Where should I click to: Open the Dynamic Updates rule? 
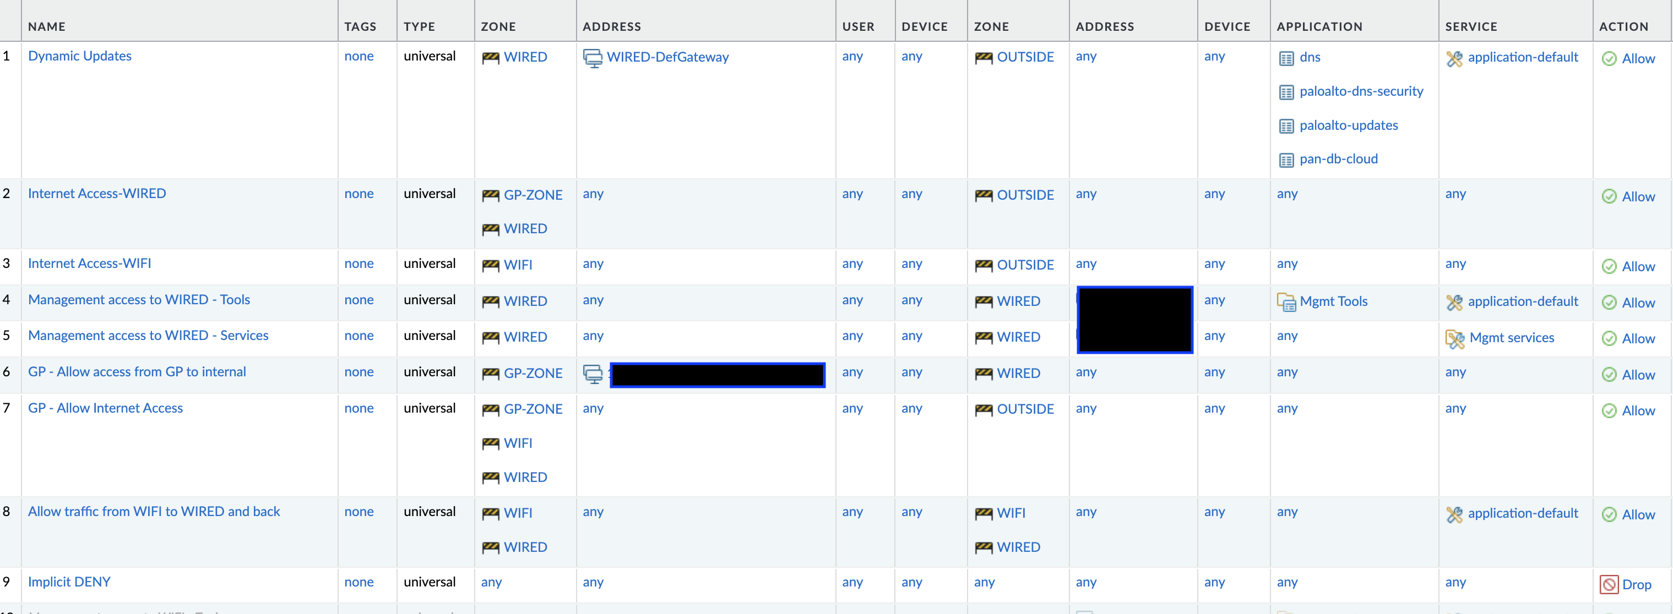(x=80, y=56)
